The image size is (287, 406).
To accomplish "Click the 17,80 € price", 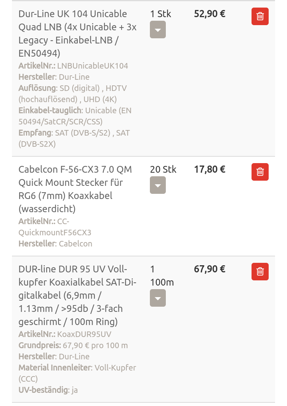I will pos(210,169).
